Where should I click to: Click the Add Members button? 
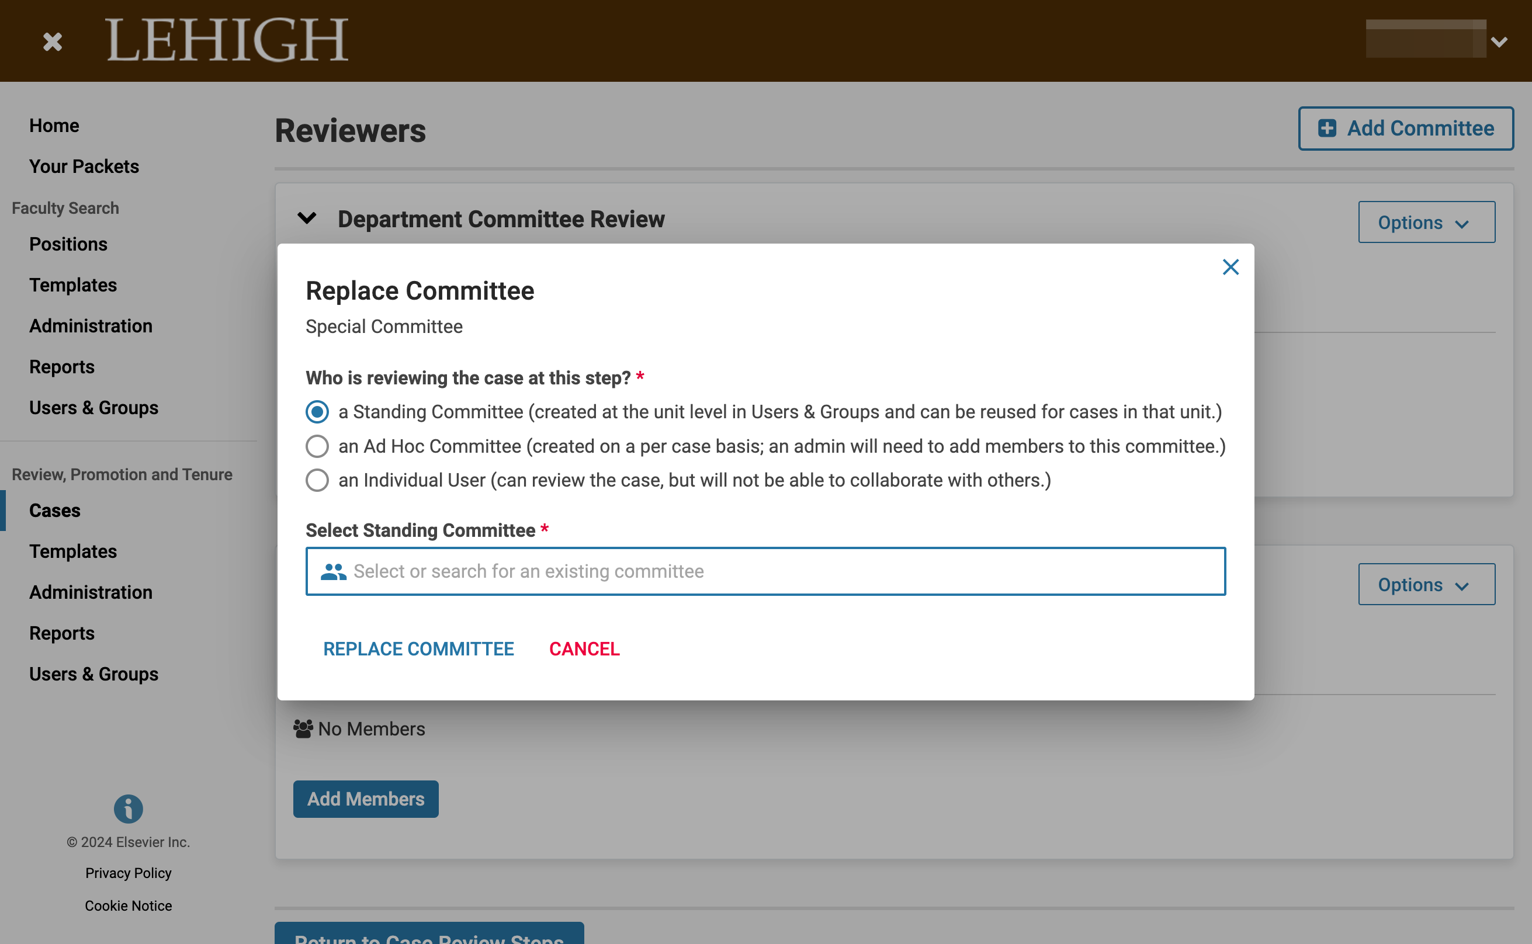click(x=366, y=799)
